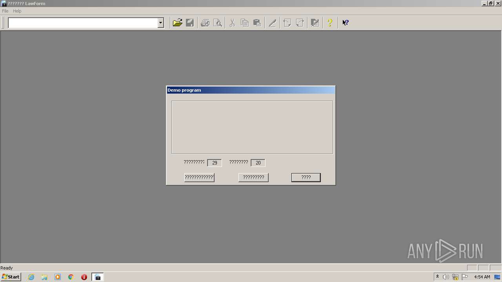
Task: Open a file with the folder icon
Action: [x=177, y=23]
